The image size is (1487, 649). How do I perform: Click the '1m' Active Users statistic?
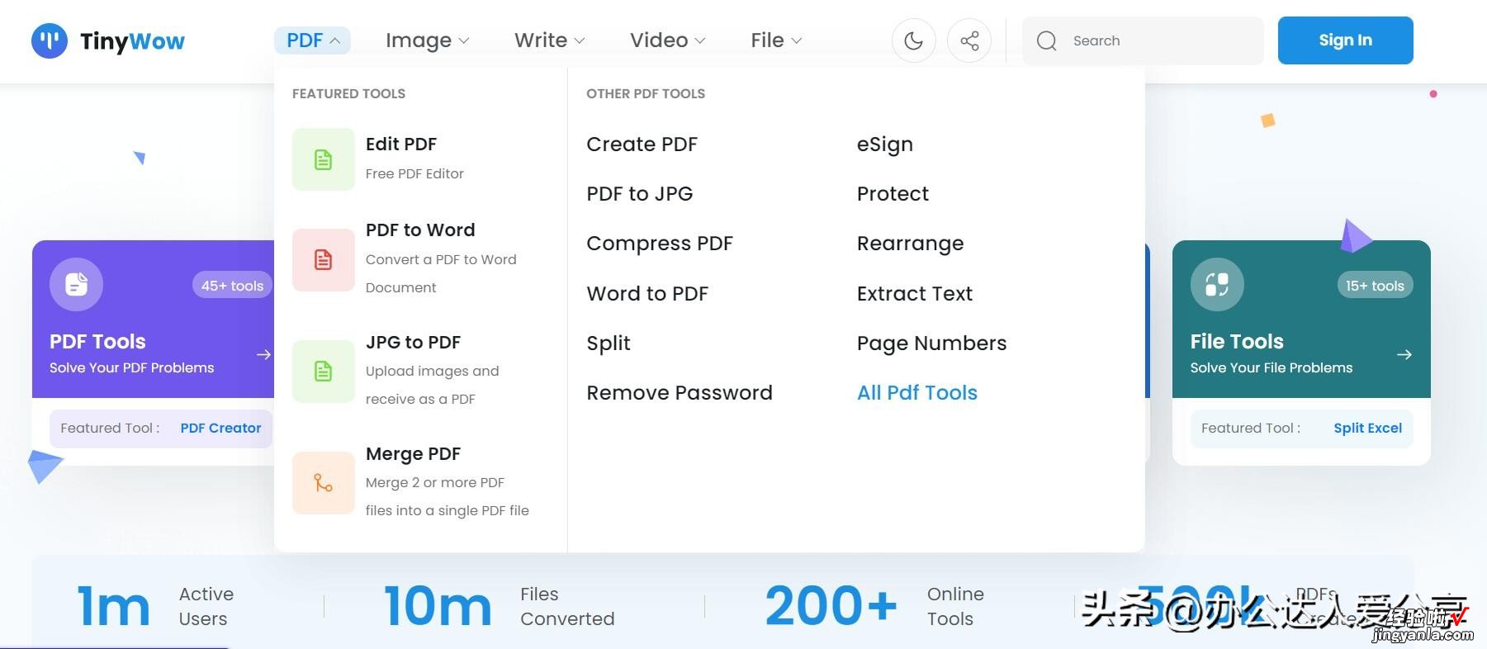[113, 606]
